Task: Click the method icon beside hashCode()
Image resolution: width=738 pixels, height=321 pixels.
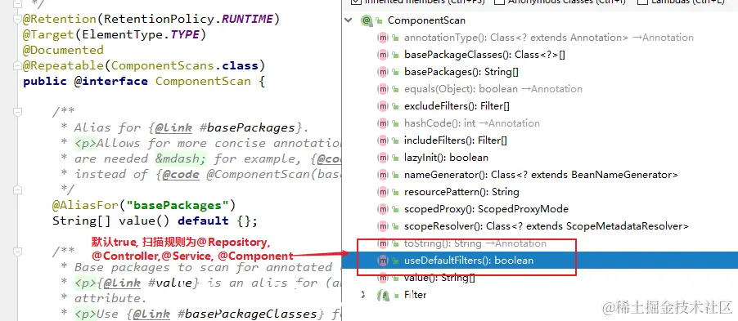Action: coord(383,123)
